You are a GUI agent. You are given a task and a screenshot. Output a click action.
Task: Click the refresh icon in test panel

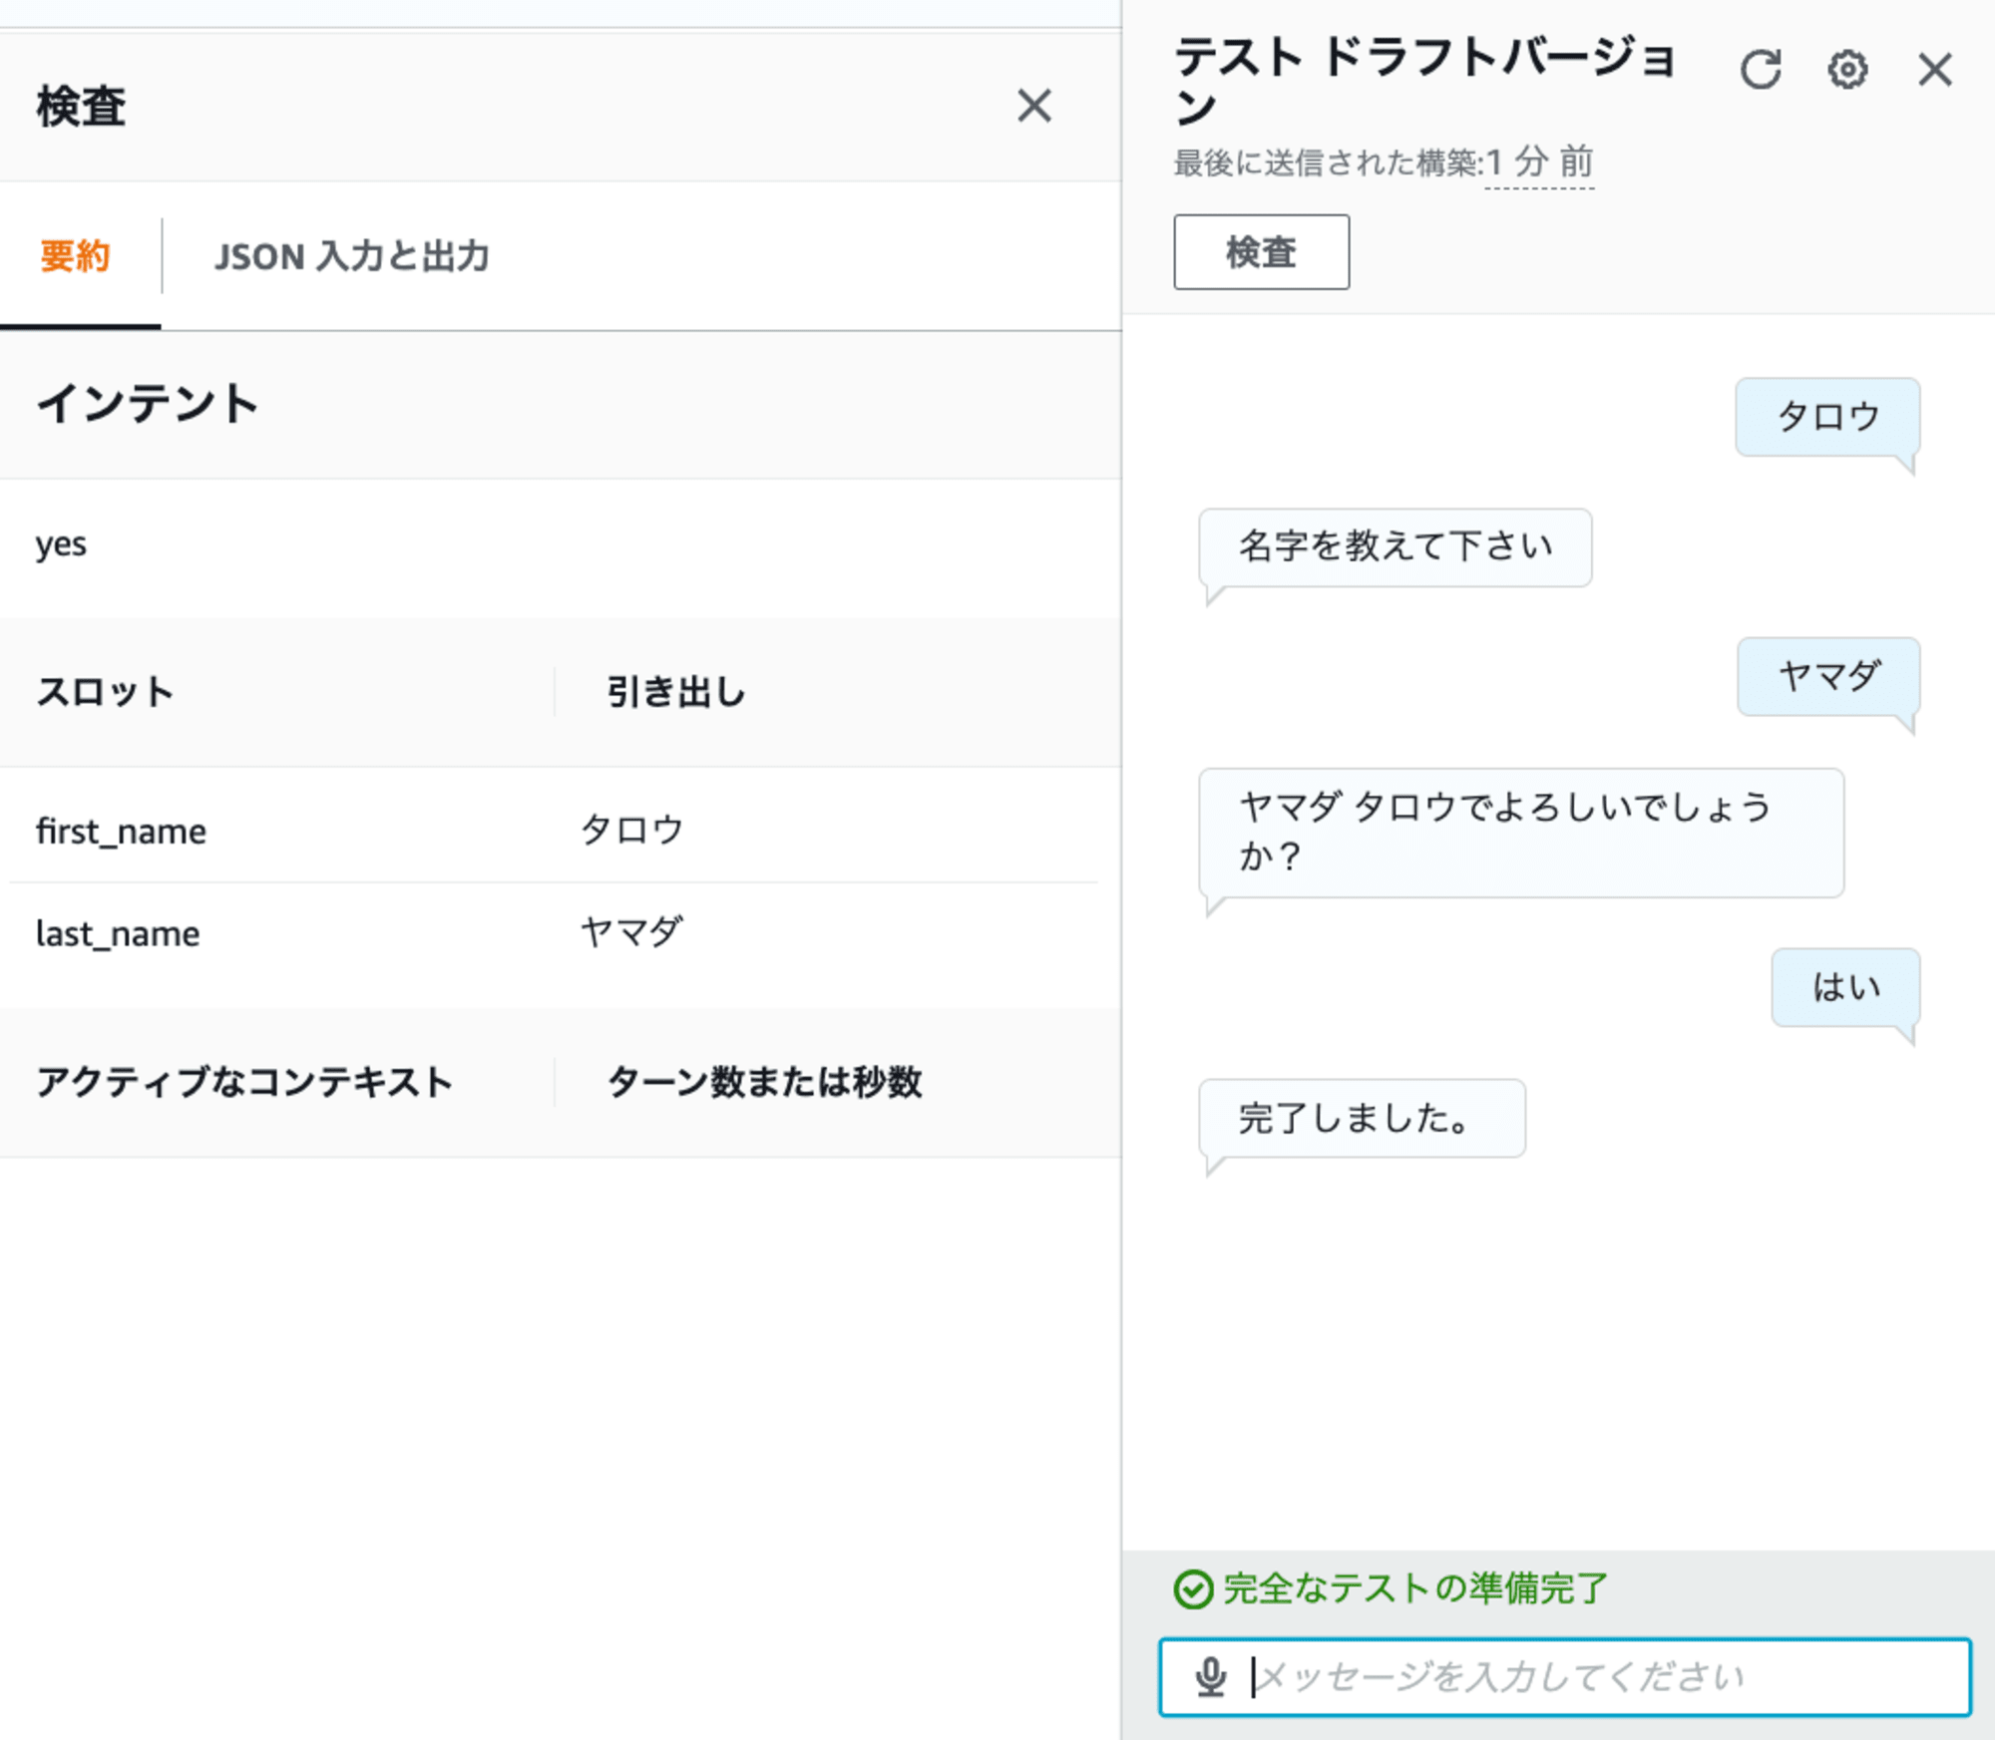[x=1761, y=70]
